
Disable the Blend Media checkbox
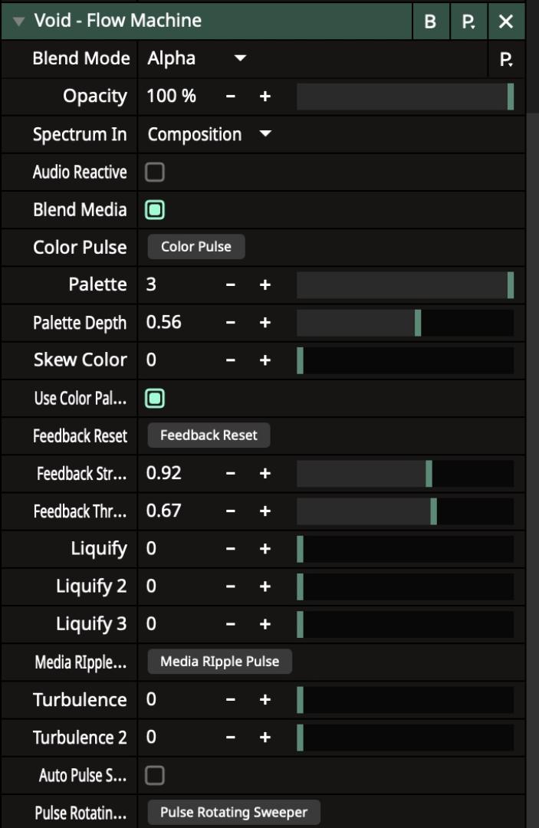(155, 210)
